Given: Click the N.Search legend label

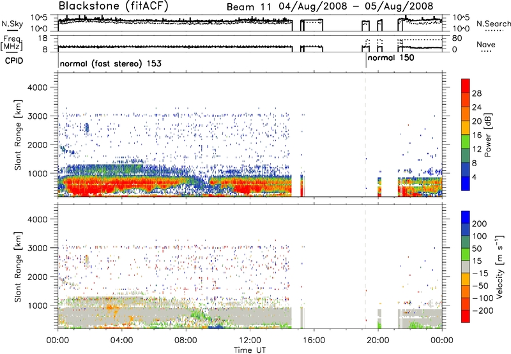Looking at the screenshot, I should point(493,24).
